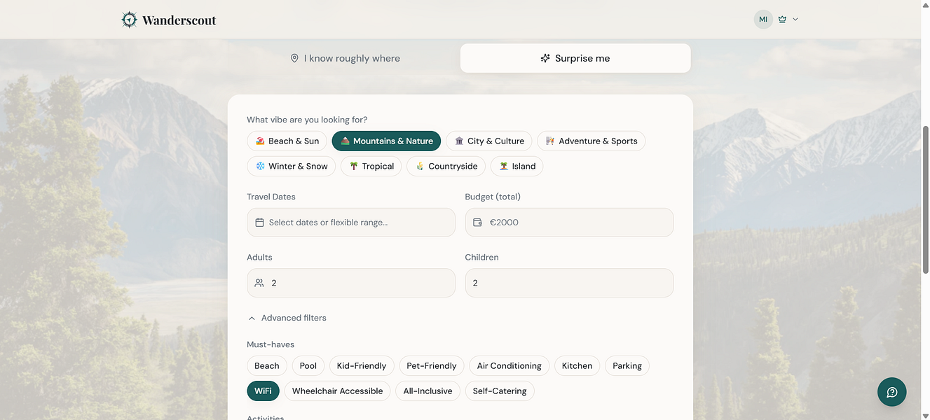This screenshot has height=420, width=930.
Task: Choose the Winter & Snow vibe
Action: [x=291, y=166]
